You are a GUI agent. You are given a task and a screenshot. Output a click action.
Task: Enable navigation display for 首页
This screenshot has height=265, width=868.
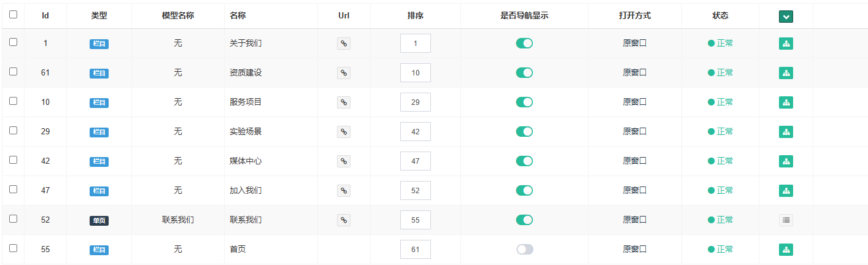click(524, 250)
